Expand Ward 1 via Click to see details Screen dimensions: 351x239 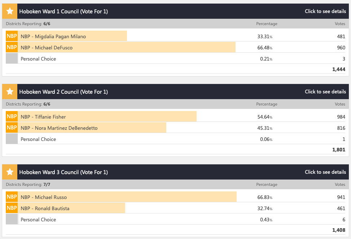tap(325, 11)
